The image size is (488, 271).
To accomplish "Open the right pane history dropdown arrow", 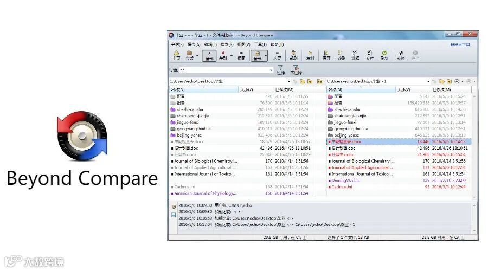I will pyautogui.click(x=463, y=81).
